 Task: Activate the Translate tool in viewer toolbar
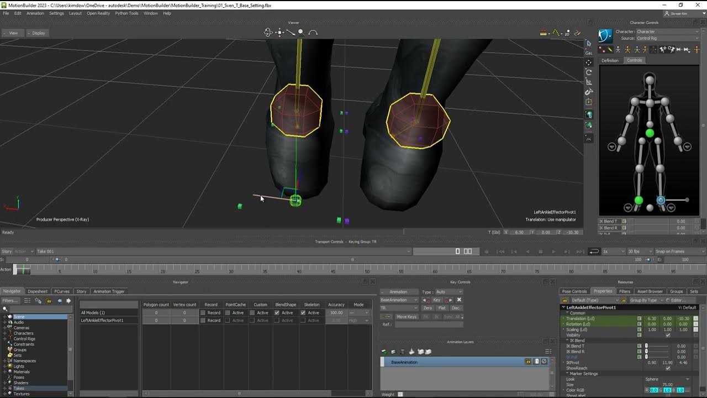[x=589, y=62]
